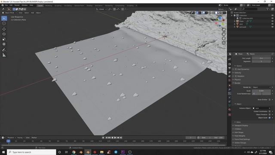Click the viewport zoom gizmo icon

click(223, 30)
